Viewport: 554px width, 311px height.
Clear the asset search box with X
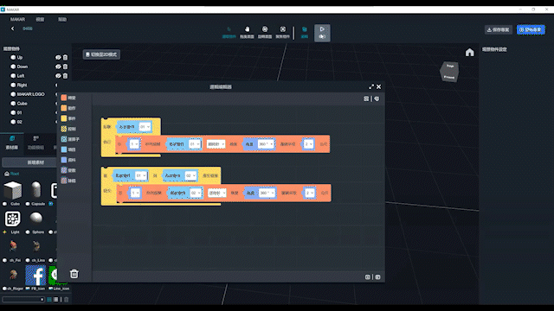(42, 300)
